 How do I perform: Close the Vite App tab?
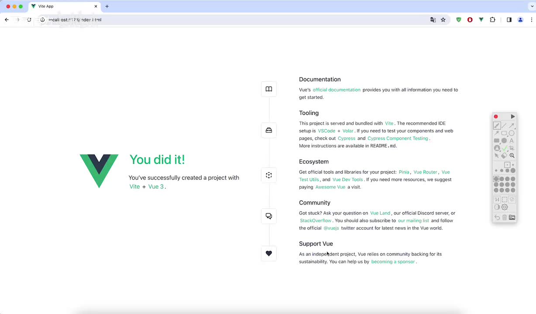pos(96,7)
